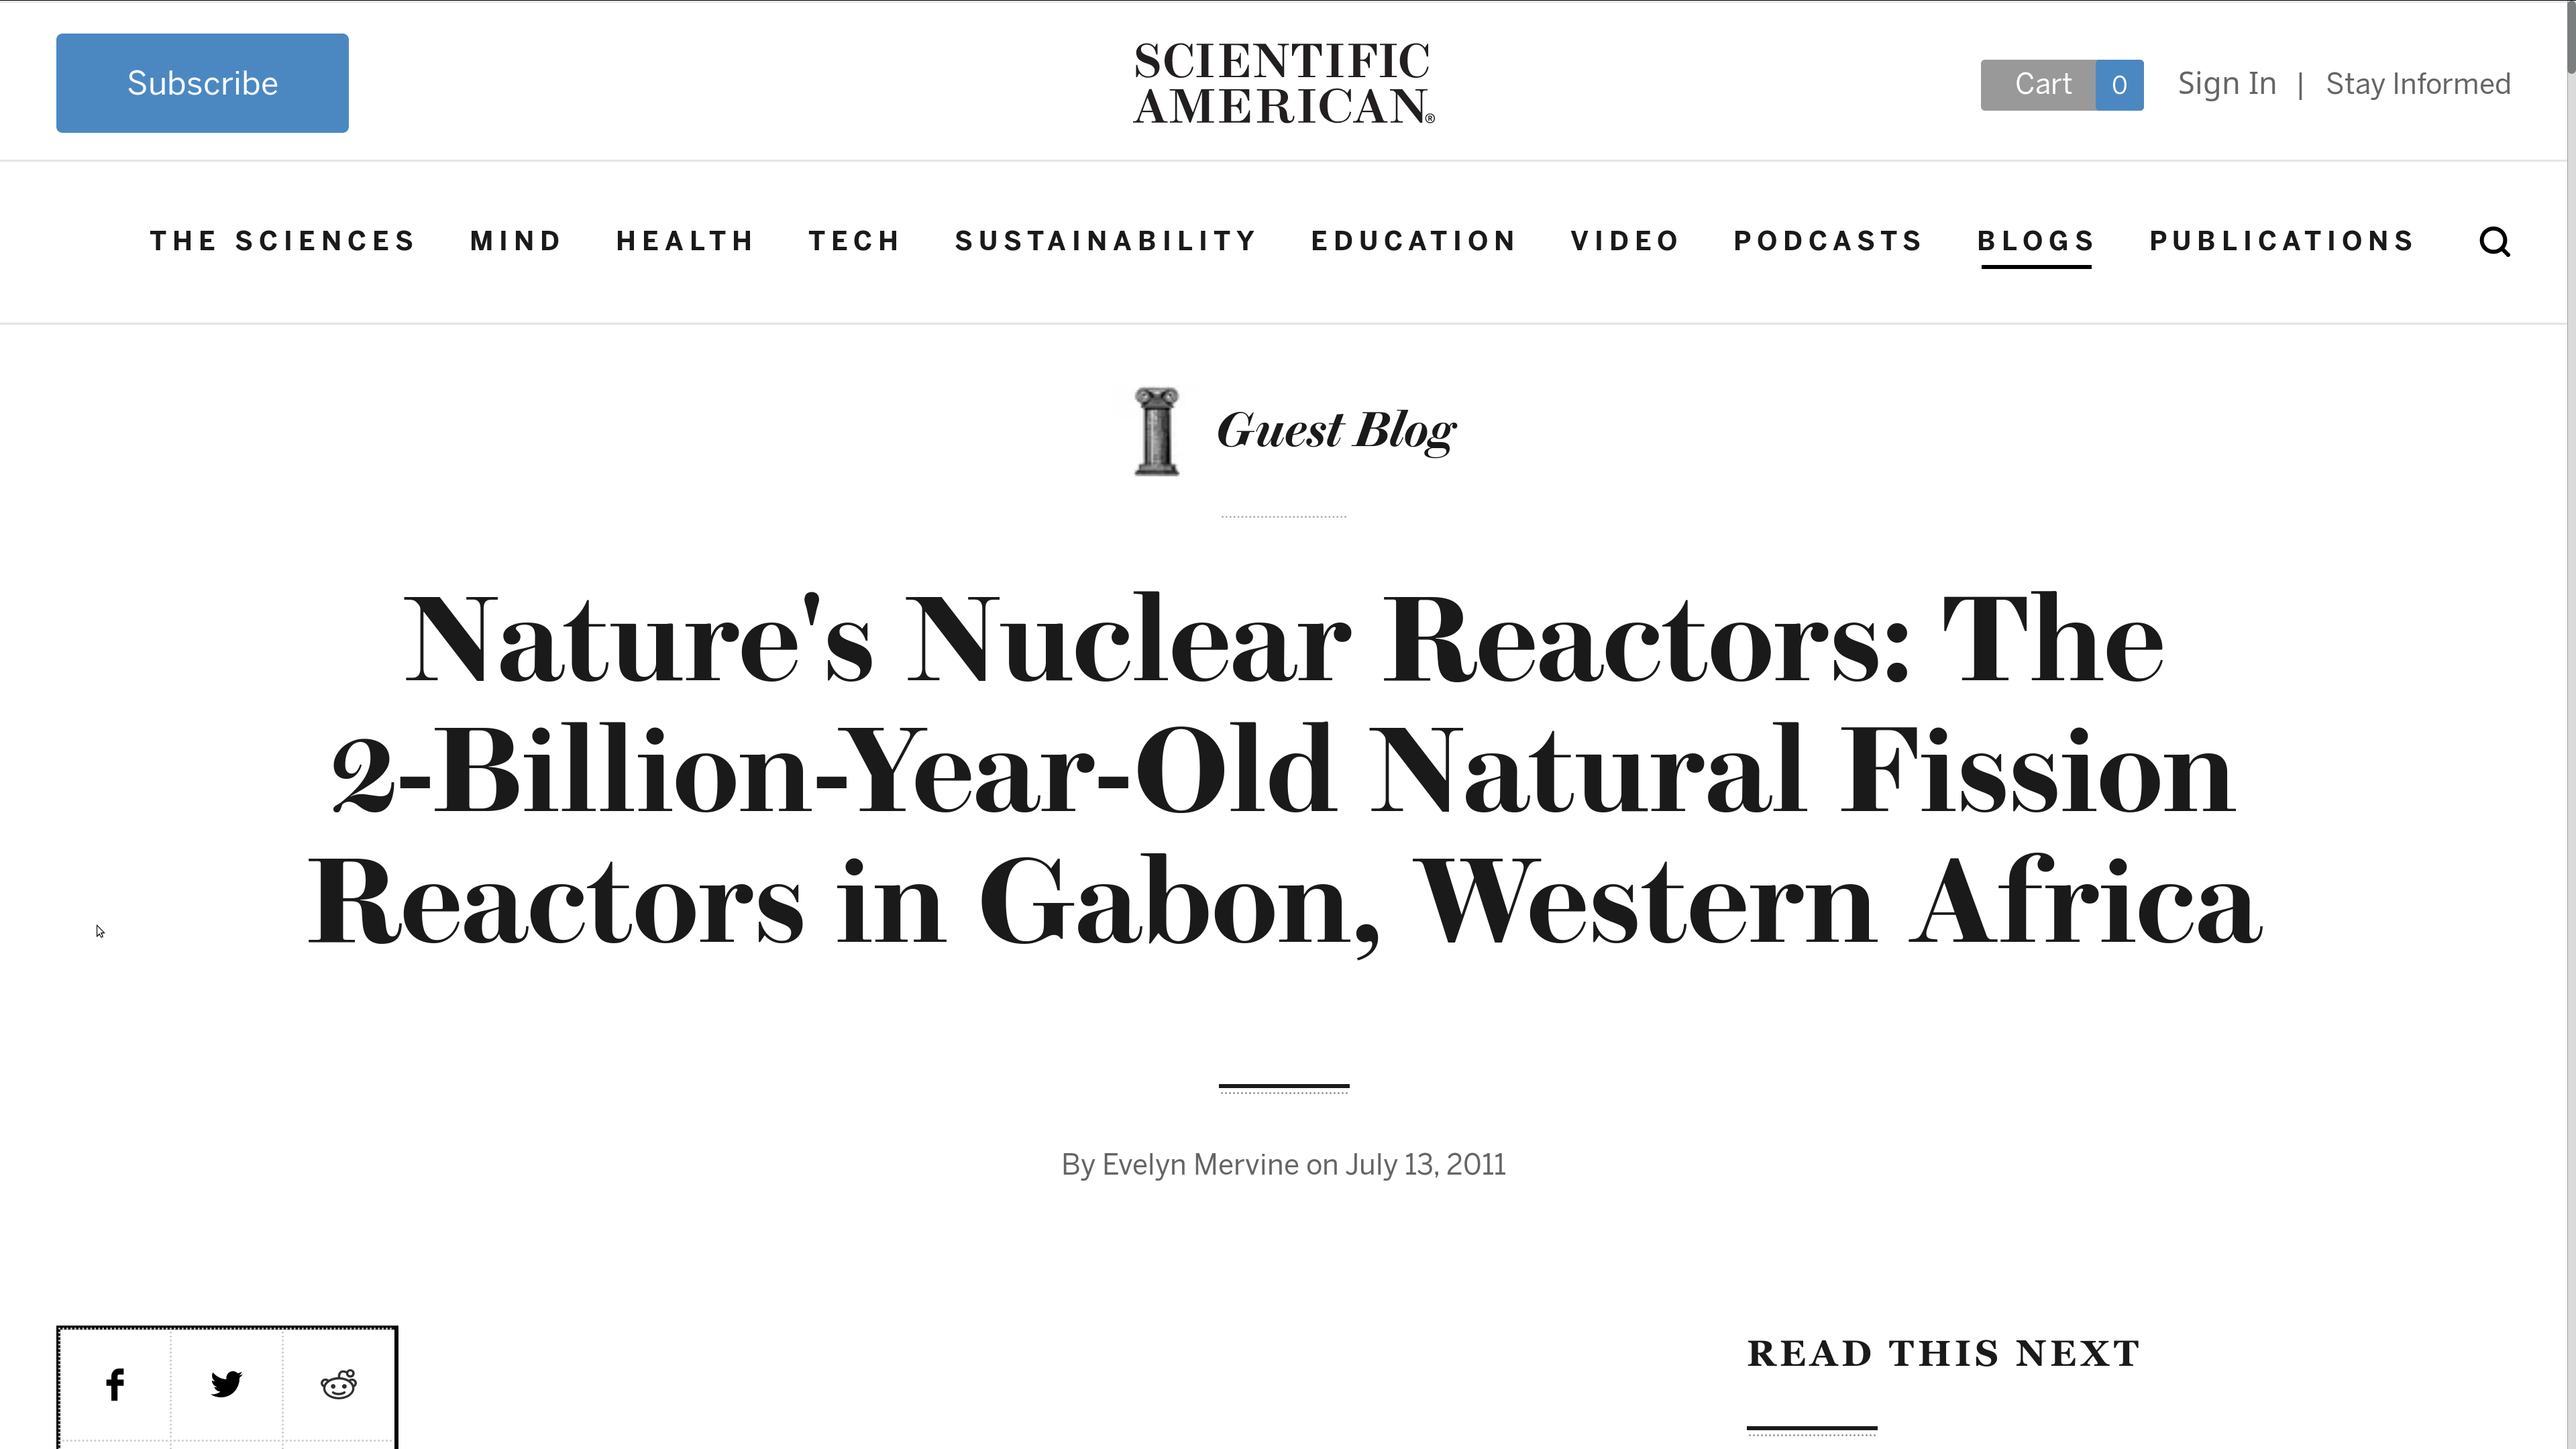The width and height of the screenshot is (2576, 1449).
Task: Open The Sciences menu
Action: tap(283, 241)
